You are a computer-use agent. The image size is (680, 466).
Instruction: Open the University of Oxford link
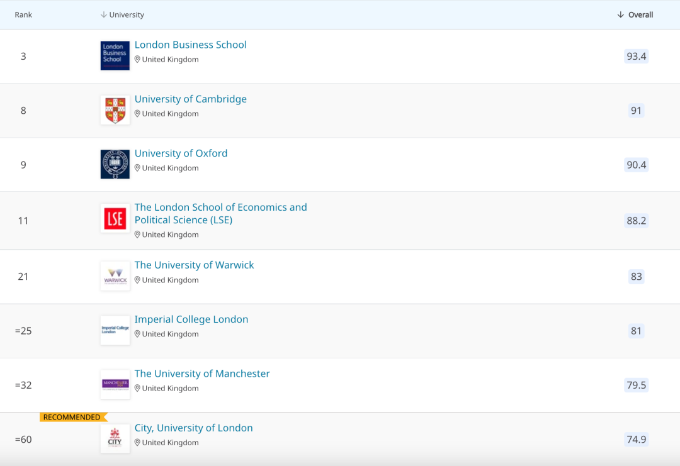point(181,153)
